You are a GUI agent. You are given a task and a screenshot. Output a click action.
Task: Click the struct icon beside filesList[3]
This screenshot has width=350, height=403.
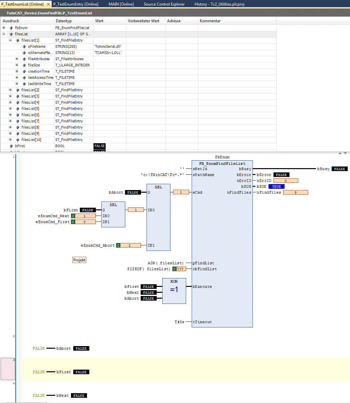click(18, 96)
